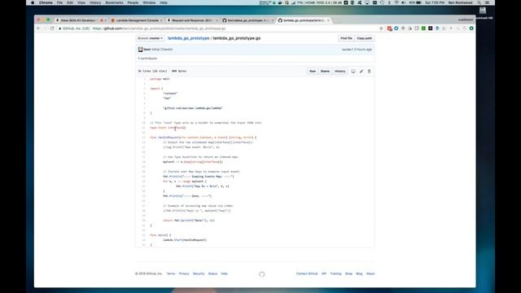Viewport: 521px width, 293px height.
Task: Open the Training footer link
Action: pyautogui.click(x=335, y=273)
